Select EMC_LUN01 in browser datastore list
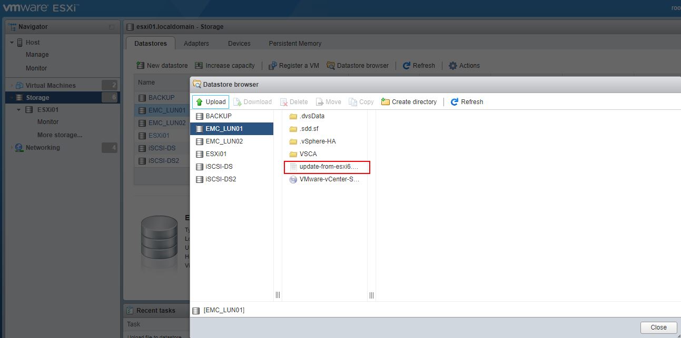This screenshot has height=338, width=681. pyautogui.click(x=232, y=129)
